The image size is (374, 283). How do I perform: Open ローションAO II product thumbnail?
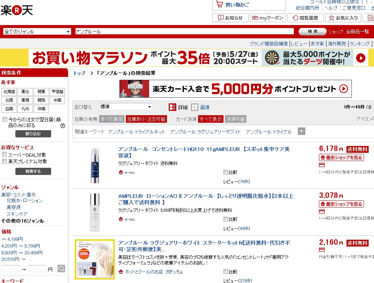[x=95, y=212]
